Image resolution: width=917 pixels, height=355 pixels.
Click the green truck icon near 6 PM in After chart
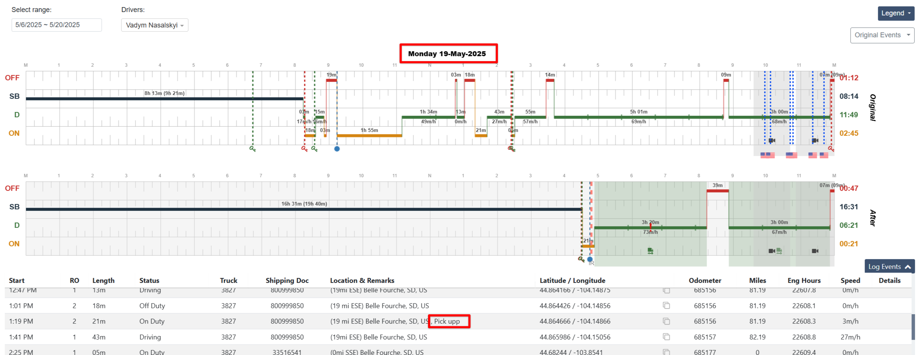click(x=650, y=251)
